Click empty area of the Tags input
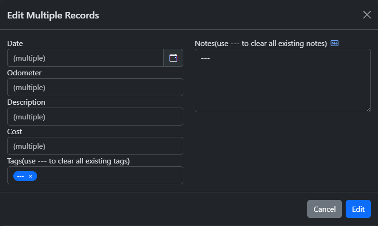The height and width of the screenshot is (226, 378). [109, 175]
